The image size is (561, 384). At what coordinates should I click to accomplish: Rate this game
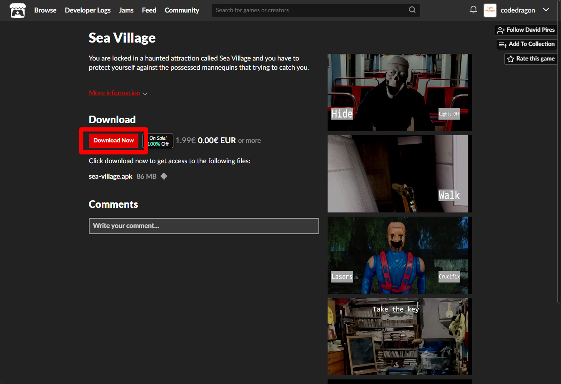coord(531,59)
